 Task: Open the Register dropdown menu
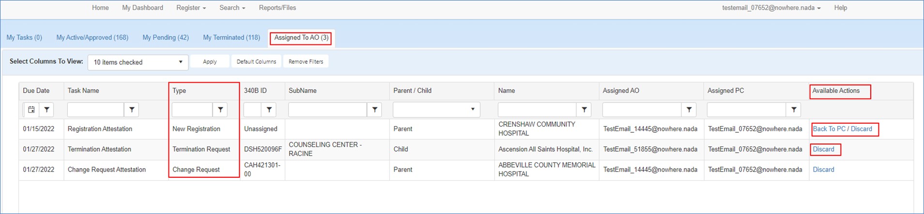pos(191,8)
